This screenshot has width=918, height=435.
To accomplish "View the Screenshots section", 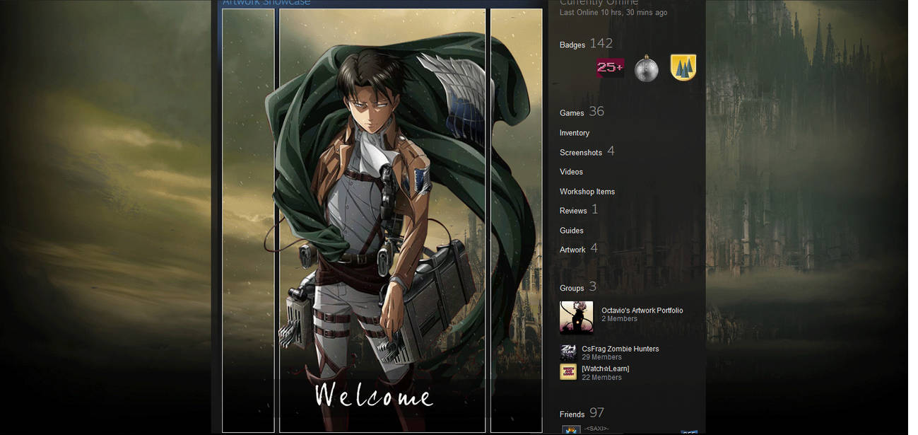I will [581, 153].
